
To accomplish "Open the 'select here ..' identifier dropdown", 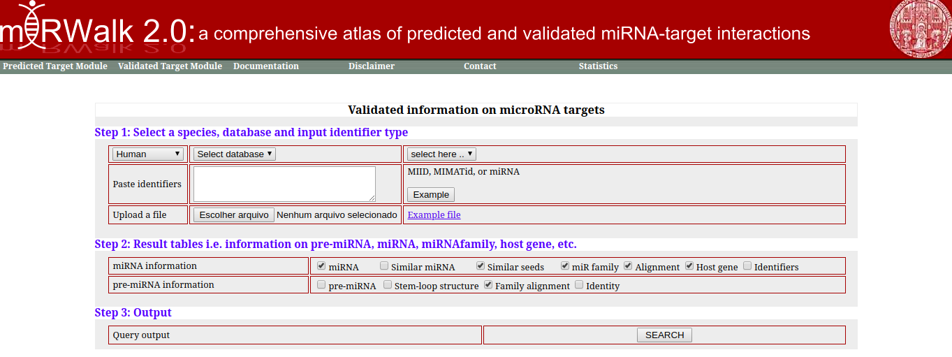I will (441, 154).
